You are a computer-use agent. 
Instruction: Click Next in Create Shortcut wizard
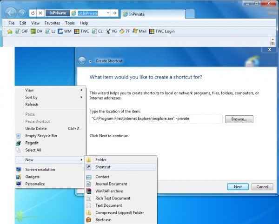click(238, 187)
